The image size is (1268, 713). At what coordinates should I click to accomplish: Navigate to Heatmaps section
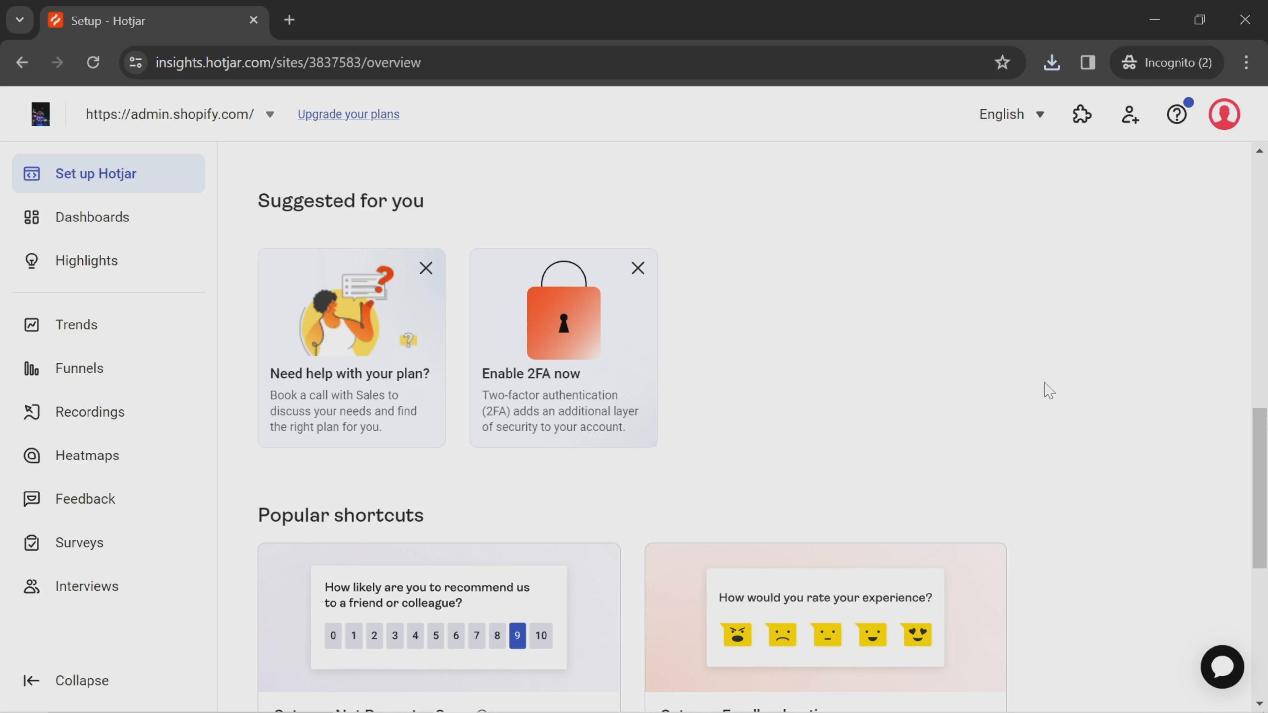tap(87, 455)
